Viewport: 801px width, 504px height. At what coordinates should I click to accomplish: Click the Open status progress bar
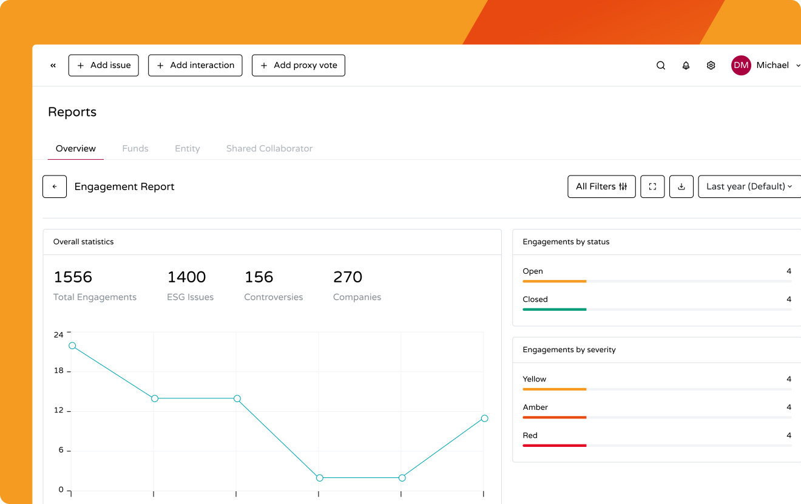click(x=657, y=281)
